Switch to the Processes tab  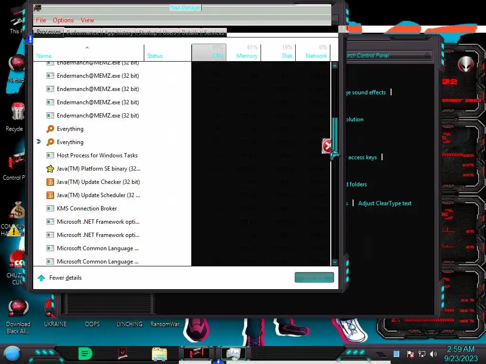(x=49, y=32)
